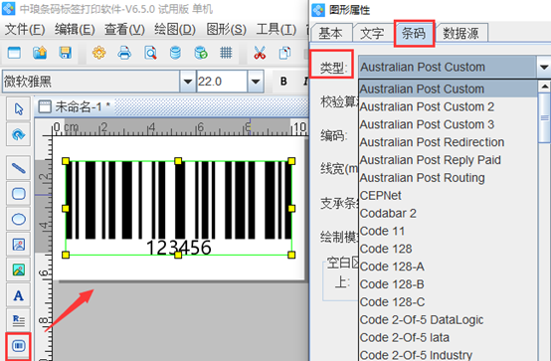The image size is (551, 361).
Task: Choose Code 11 barcode type
Action: tap(448, 231)
